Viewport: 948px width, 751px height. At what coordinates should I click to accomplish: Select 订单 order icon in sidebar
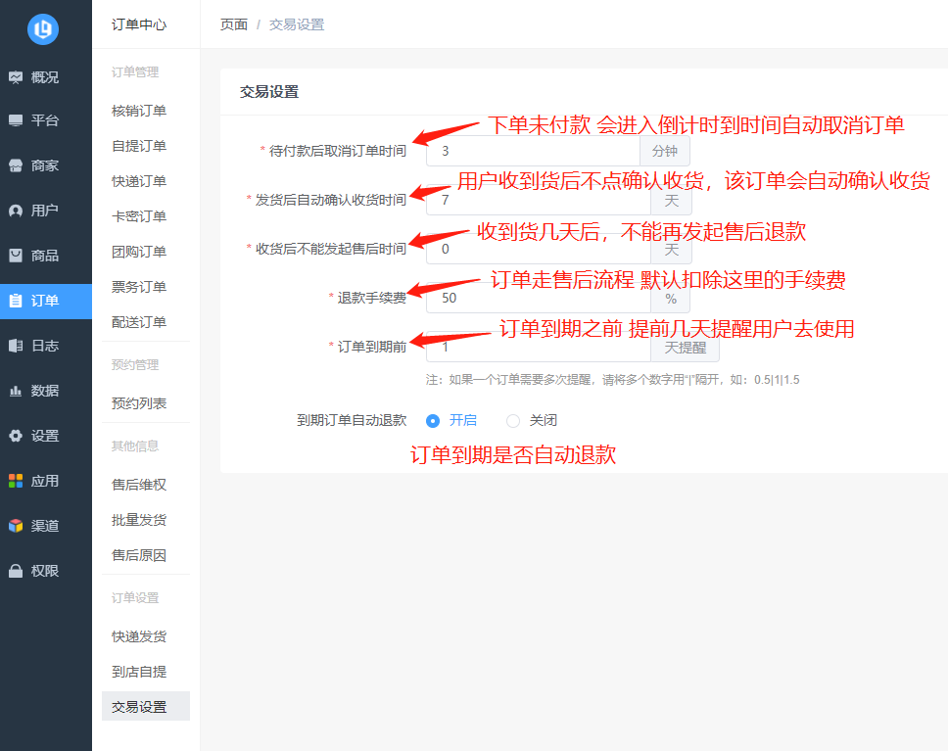pyautogui.click(x=16, y=301)
